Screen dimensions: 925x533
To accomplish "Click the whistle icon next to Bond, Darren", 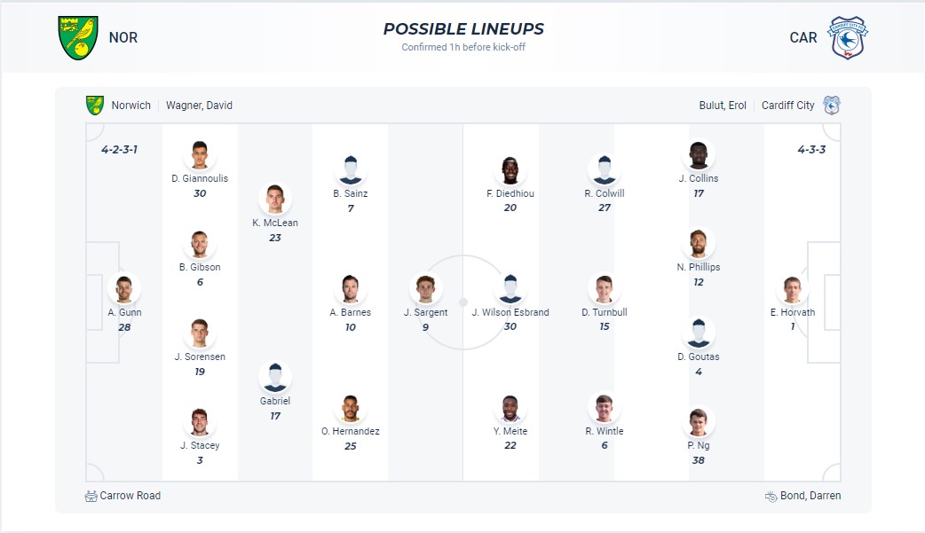I will pyautogui.click(x=771, y=496).
